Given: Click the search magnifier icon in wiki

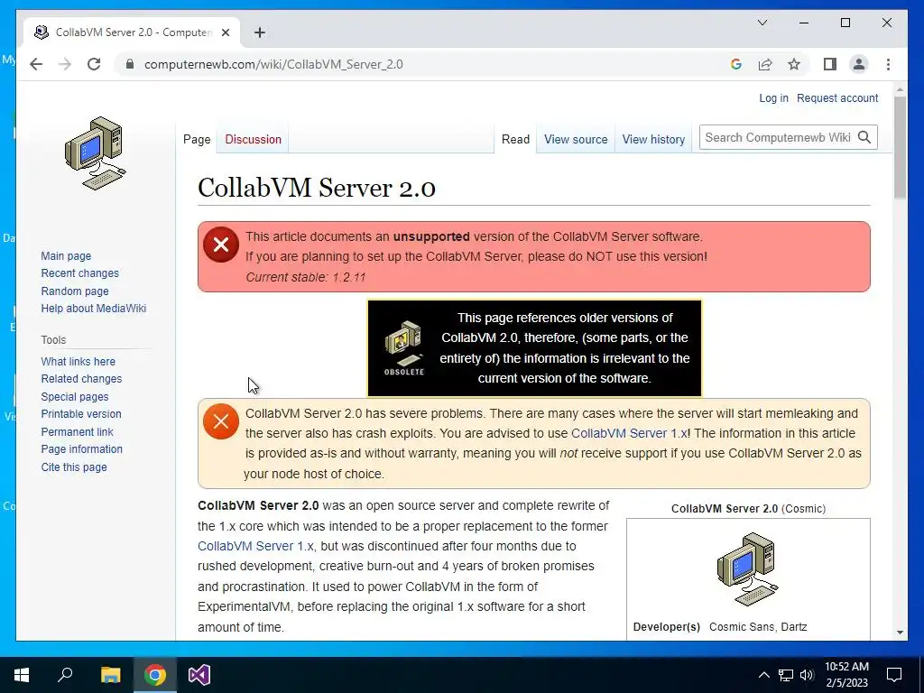Looking at the screenshot, I should tap(864, 137).
